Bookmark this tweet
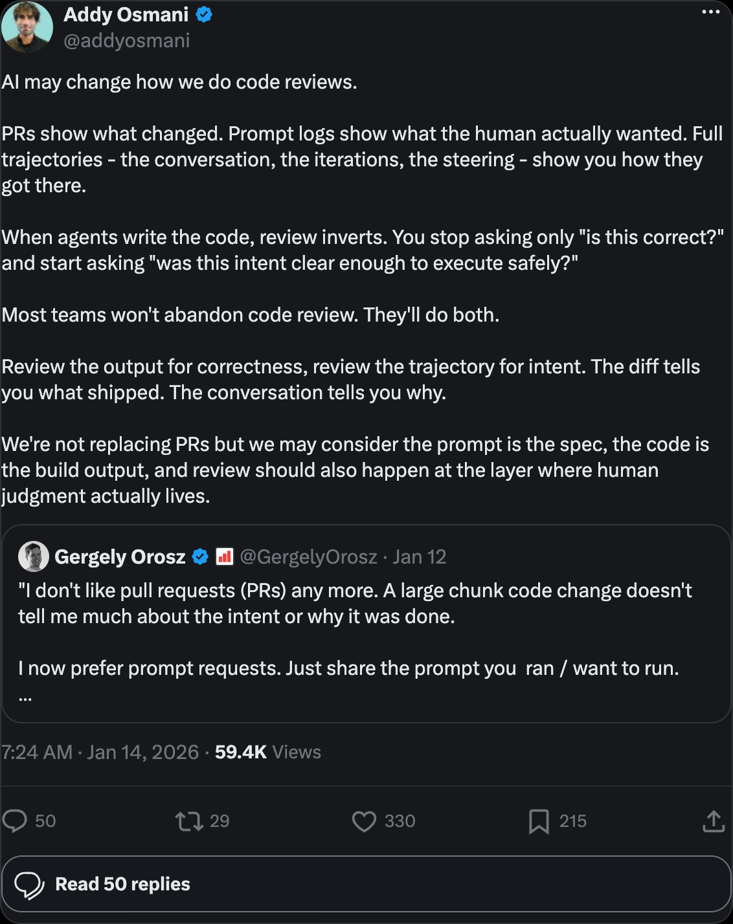Image resolution: width=733 pixels, height=924 pixels. tap(539, 821)
